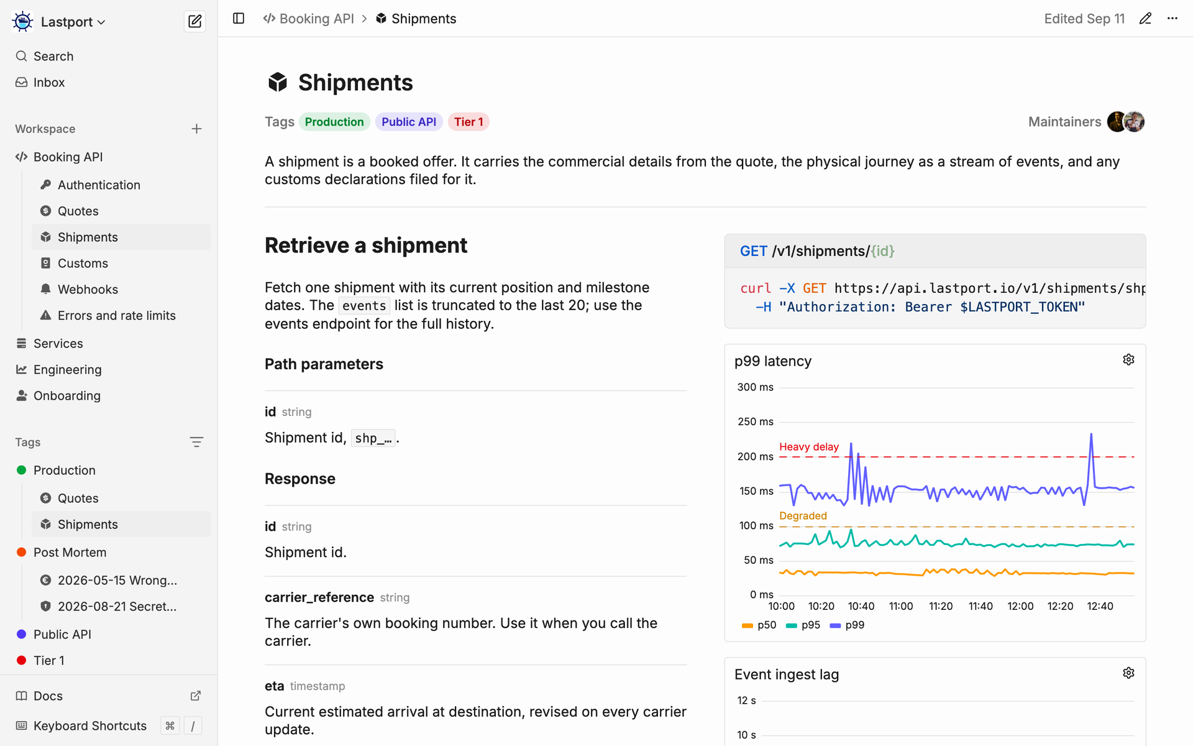Image resolution: width=1193 pixels, height=746 pixels.
Task: Click the Docs external link icon
Action: (196, 696)
